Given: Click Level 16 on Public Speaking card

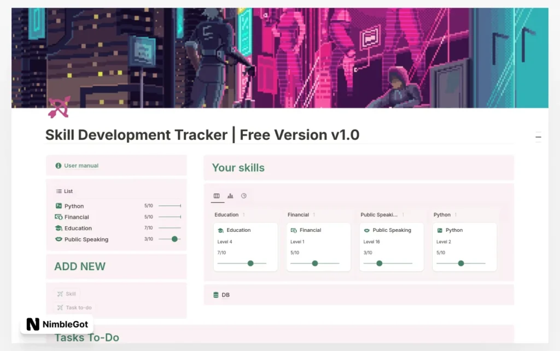Looking at the screenshot, I should click(x=371, y=242).
